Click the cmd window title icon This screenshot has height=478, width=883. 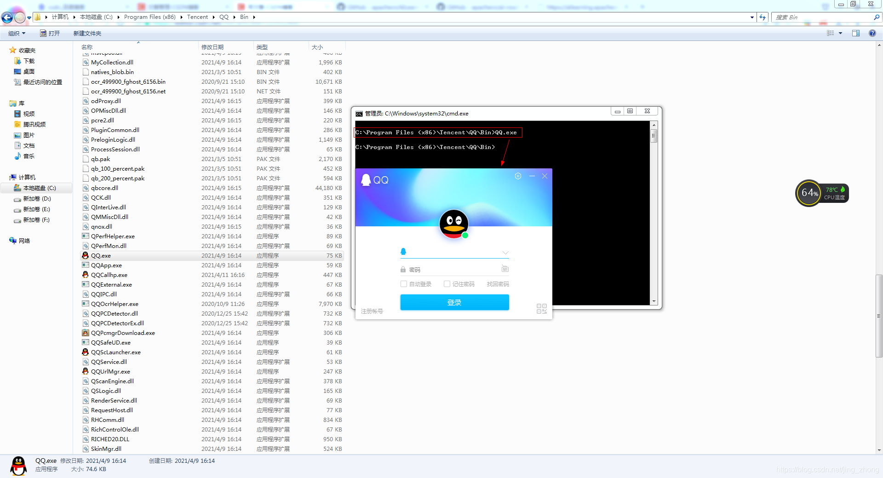pos(359,114)
